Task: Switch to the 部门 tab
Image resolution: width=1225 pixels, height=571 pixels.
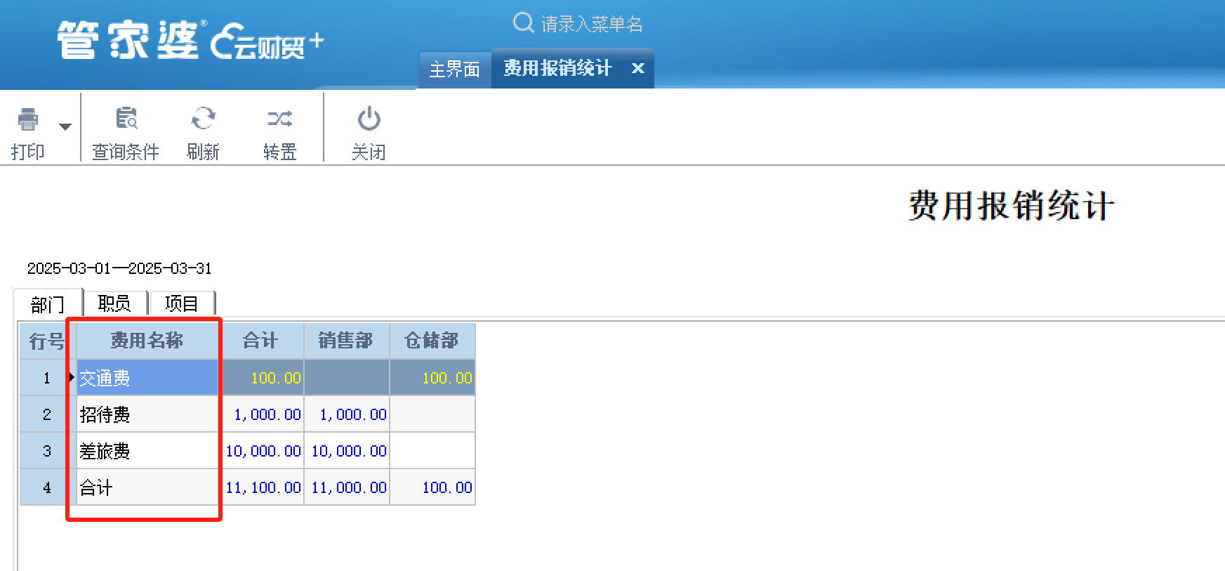Action: [48, 304]
